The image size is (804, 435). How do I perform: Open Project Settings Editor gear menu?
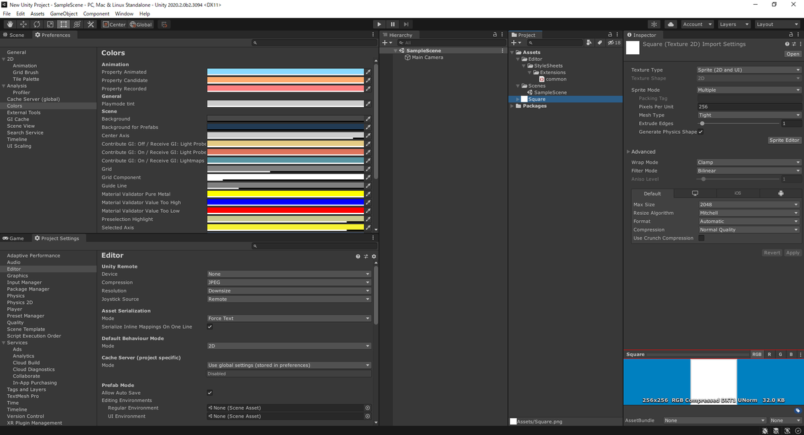(374, 256)
